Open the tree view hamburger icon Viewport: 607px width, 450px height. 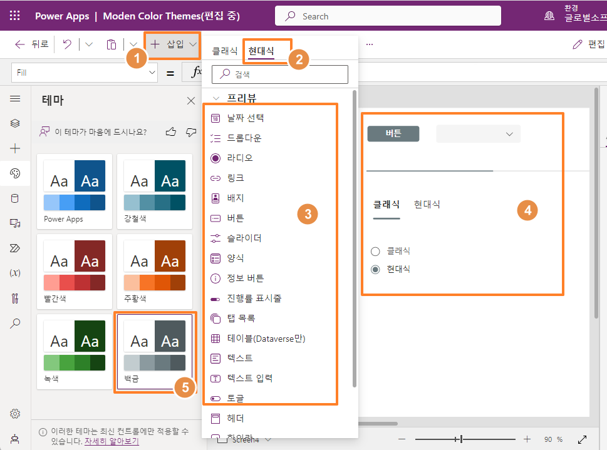15,99
